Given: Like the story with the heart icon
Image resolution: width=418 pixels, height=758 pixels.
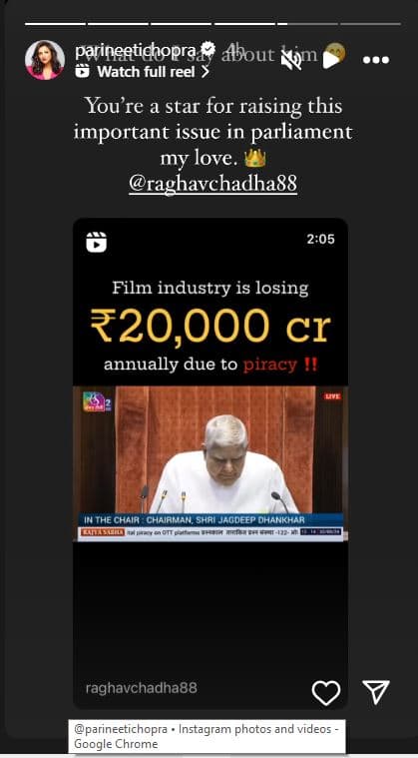Looking at the screenshot, I should 326,693.
